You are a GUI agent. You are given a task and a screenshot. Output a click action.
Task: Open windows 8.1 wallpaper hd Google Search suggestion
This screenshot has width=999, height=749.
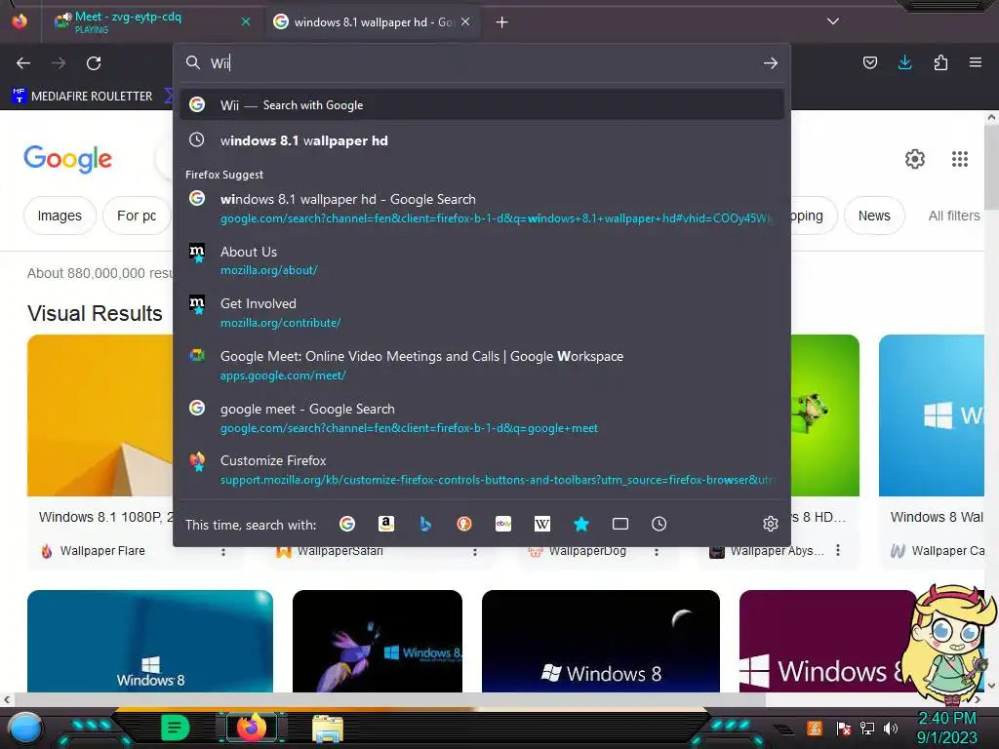tap(482, 209)
